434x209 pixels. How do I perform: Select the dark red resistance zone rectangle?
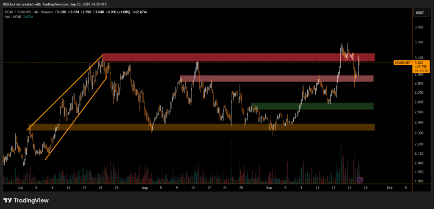(x=237, y=57)
